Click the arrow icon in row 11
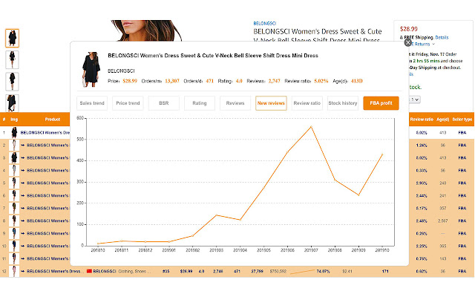 pyautogui.click(x=23, y=258)
